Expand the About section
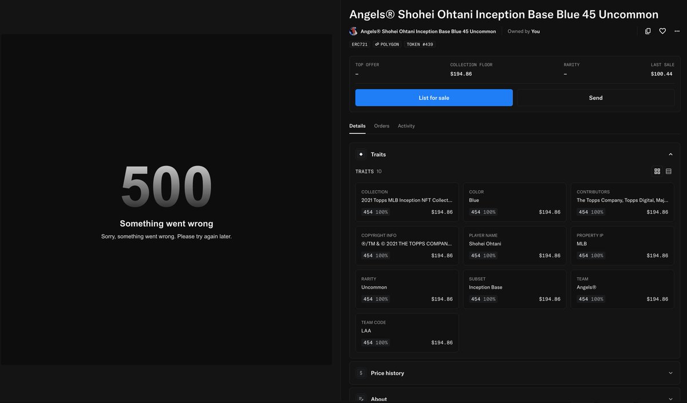 click(x=515, y=397)
